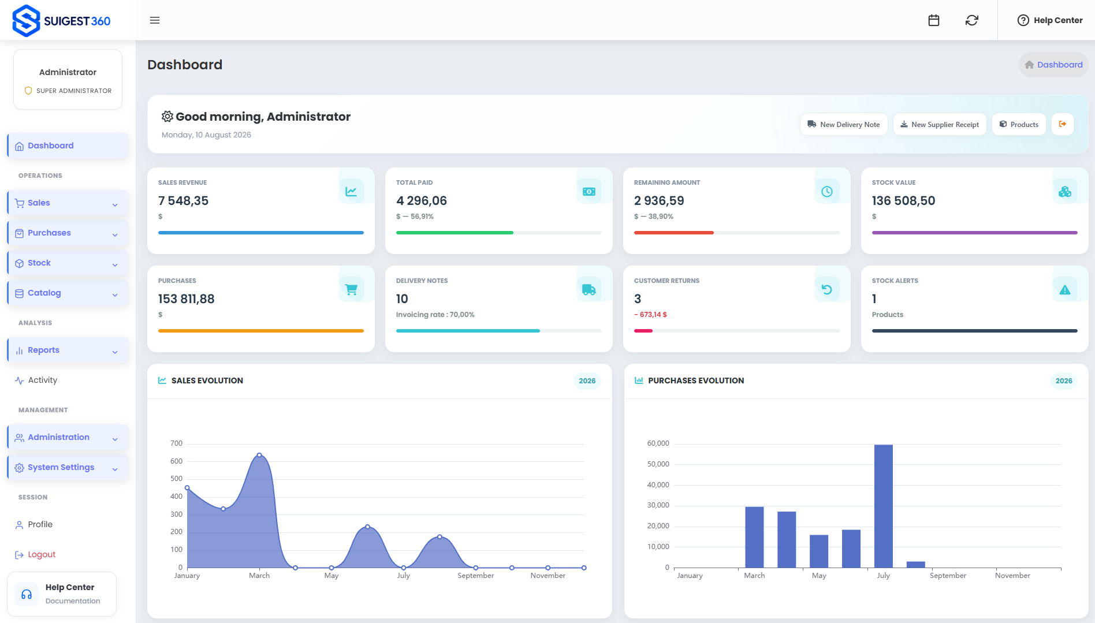Viewport: 1095px width, 623px height.
Task: Click the home icon in breadcrumb
Action: click(1029, 65)
